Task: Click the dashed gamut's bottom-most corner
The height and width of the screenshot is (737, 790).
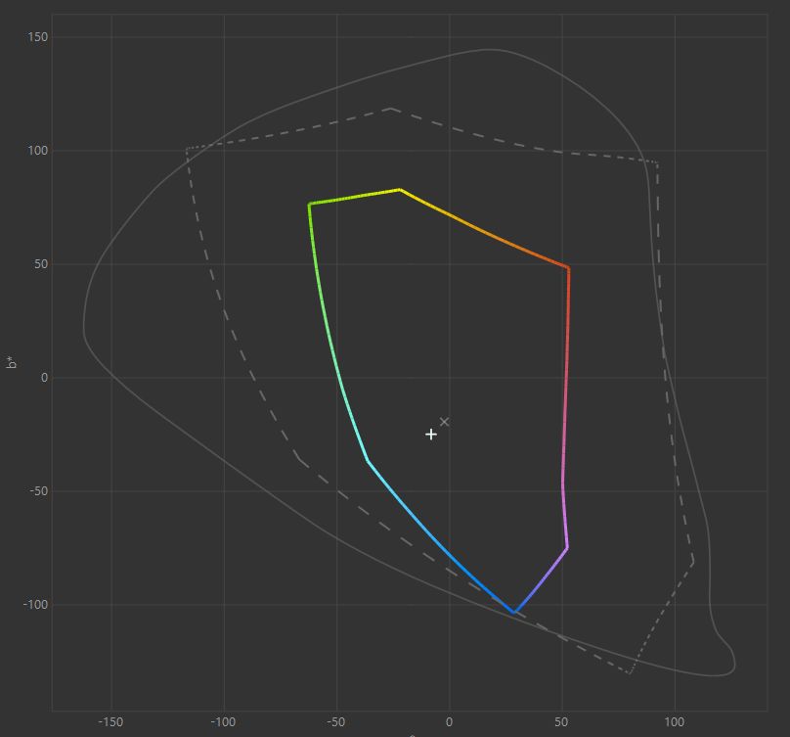Action: 630,673
